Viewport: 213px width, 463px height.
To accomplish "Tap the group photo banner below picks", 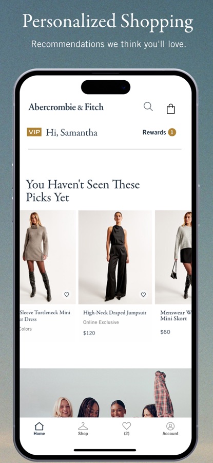I will tap(105, 393).
